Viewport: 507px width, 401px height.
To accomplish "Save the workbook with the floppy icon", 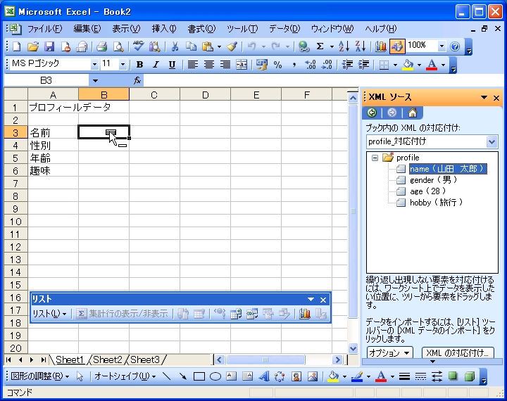I will pyautogui.click(x=49, y=47).
